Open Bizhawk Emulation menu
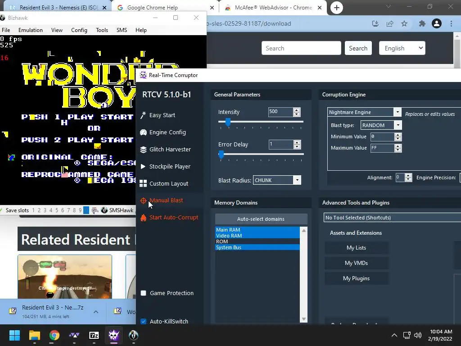461x346 pixels. pos(31,30)
